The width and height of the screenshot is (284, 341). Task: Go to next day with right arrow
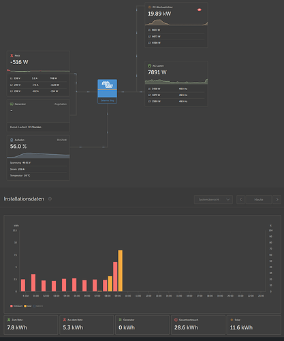tap(277, 200)
